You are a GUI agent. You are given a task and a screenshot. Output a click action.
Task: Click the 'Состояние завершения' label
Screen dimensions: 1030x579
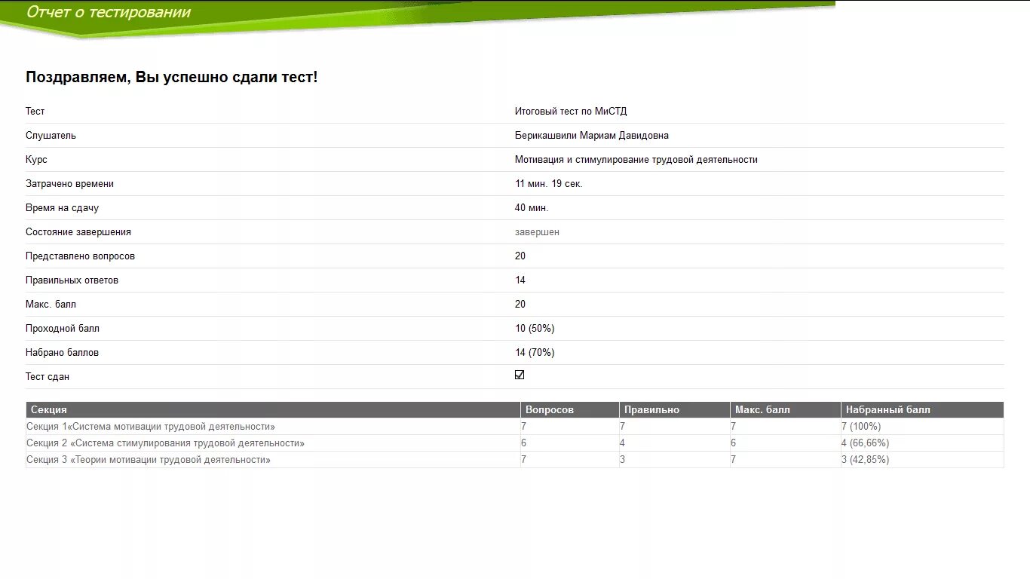pyautogui.click(x=78, y=232)
